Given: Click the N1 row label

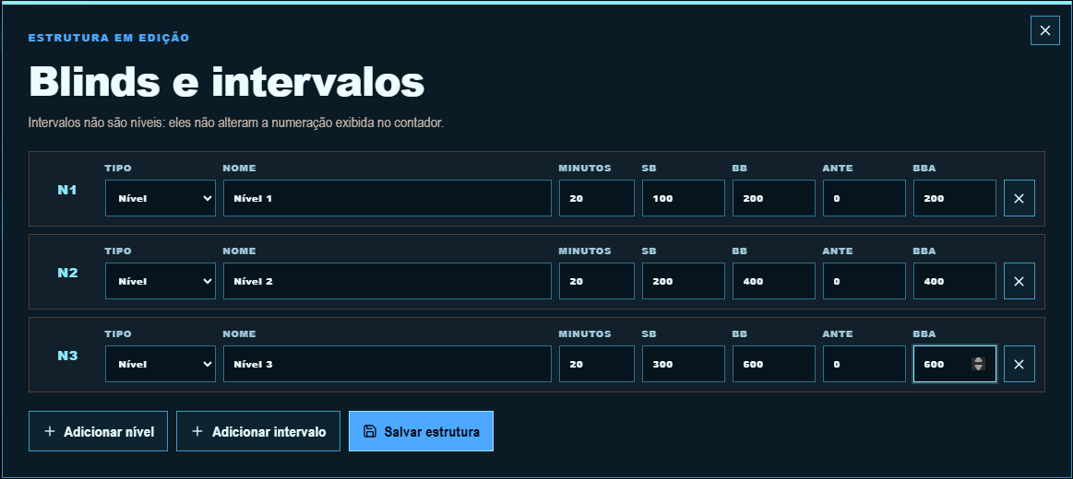Looking at the screenshot, I should 67,190.
